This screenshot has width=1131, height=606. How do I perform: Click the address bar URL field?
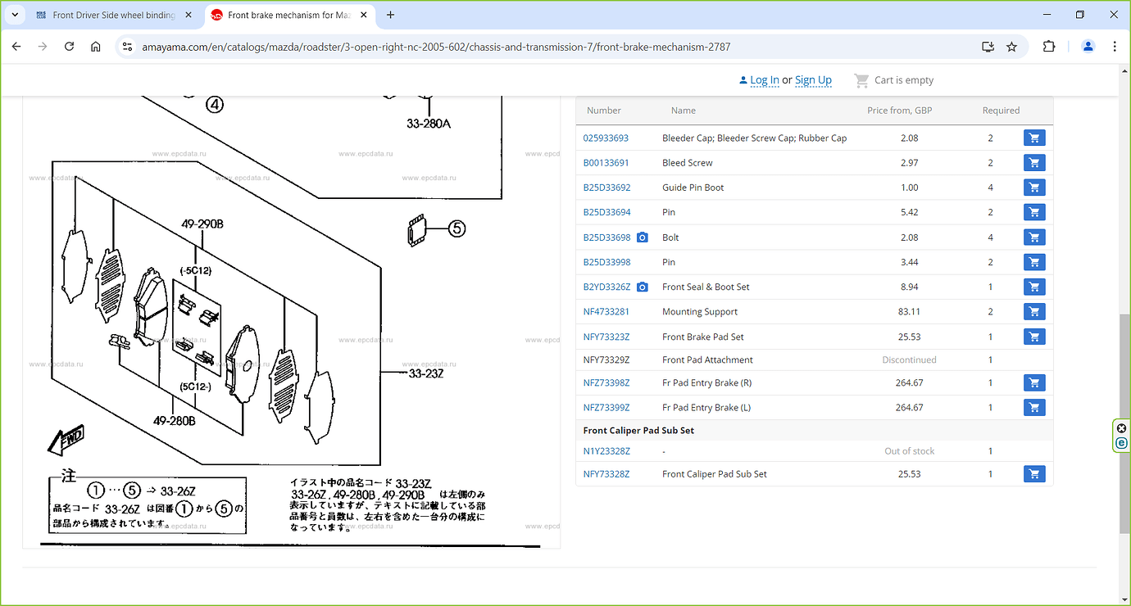(x=492, y=47)
